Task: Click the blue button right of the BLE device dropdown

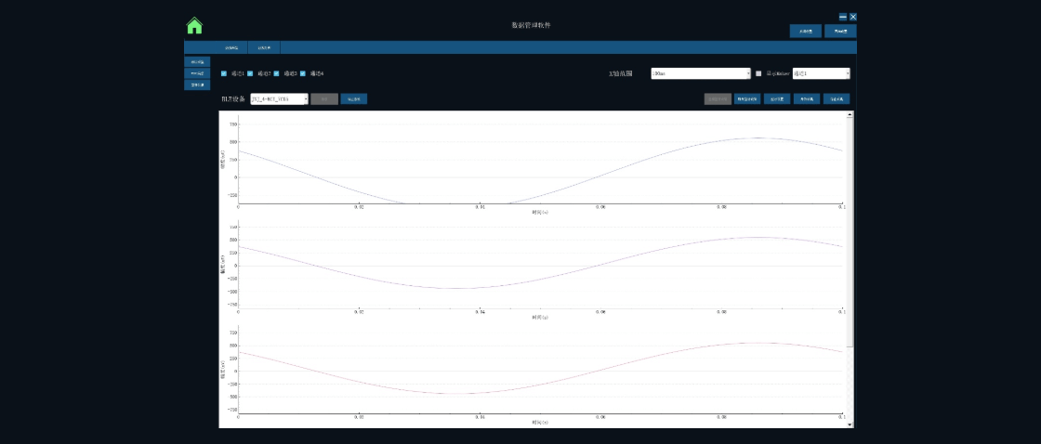Action: coord(353,98)
